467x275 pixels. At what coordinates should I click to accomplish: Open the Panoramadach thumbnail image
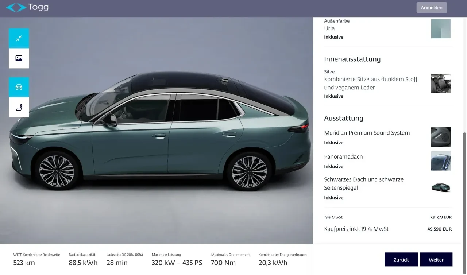(441, 161)
